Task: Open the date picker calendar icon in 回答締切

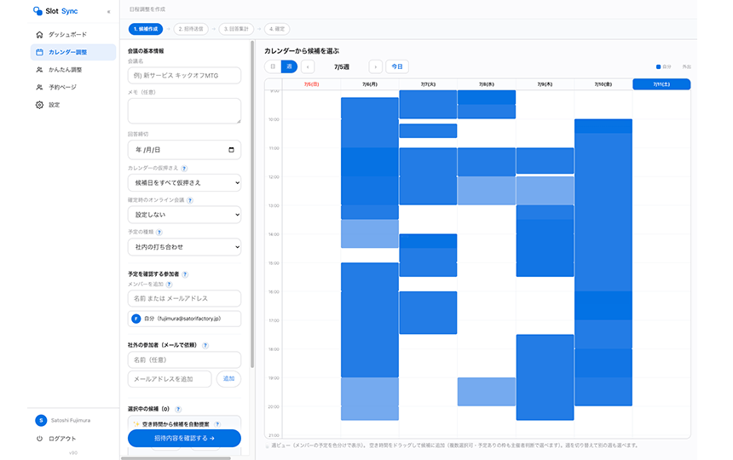Action: pos(231,150)
